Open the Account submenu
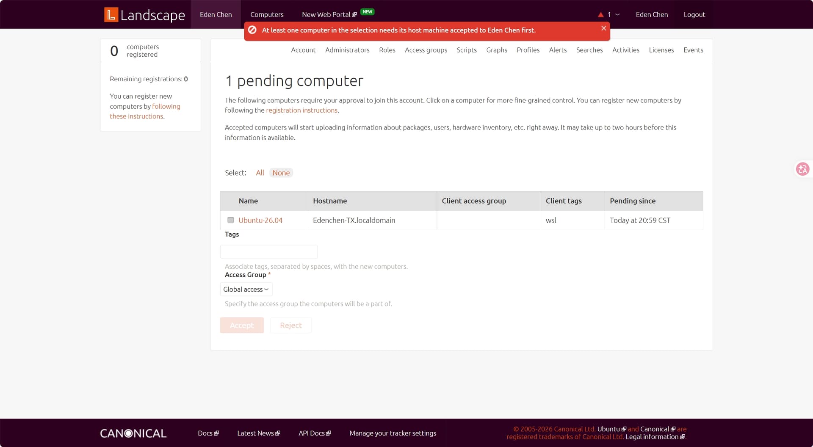 click(303, 50)
